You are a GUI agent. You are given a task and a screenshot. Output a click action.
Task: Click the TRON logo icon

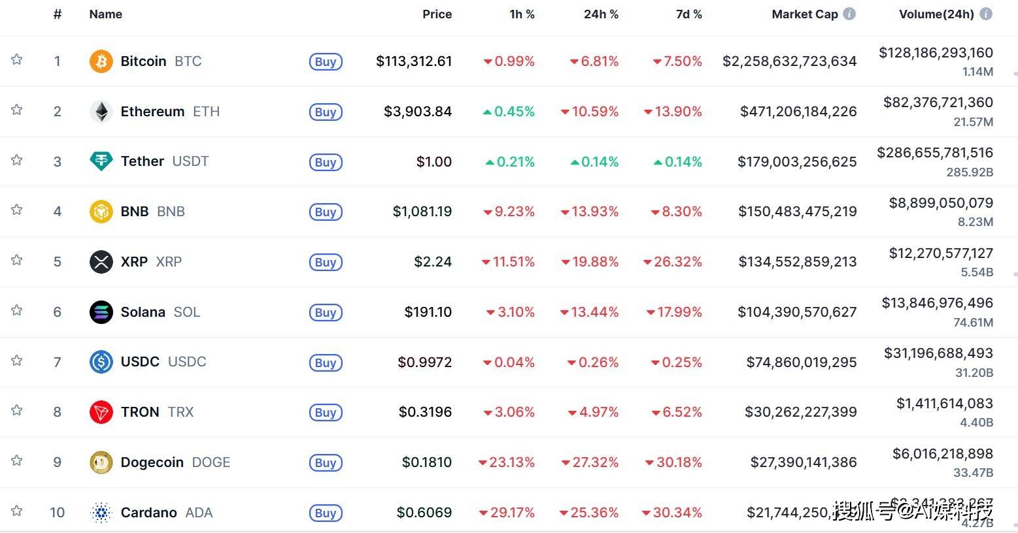(101, 412)
